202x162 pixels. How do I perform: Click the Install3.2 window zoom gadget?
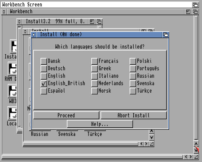[92, 22]
